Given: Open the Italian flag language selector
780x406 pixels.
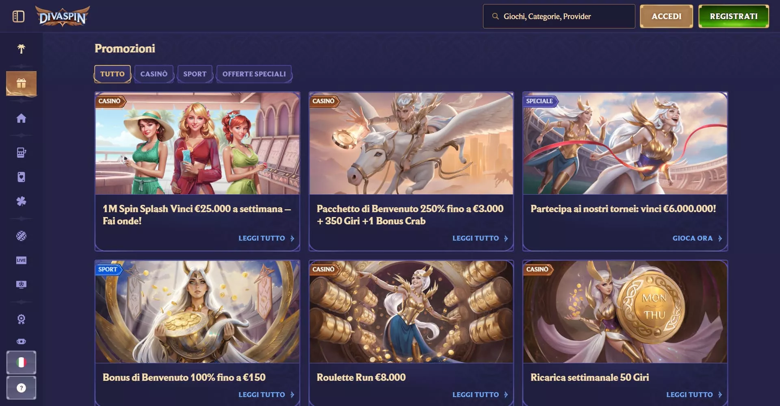Looking at the screenshot, I should pyautogui.click(x=21, y=362).
